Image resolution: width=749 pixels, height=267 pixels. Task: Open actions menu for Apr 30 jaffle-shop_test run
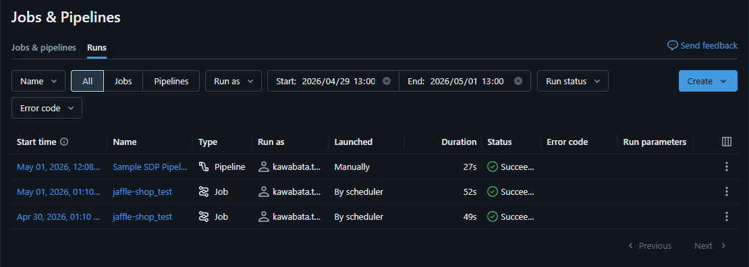[727, 216]
